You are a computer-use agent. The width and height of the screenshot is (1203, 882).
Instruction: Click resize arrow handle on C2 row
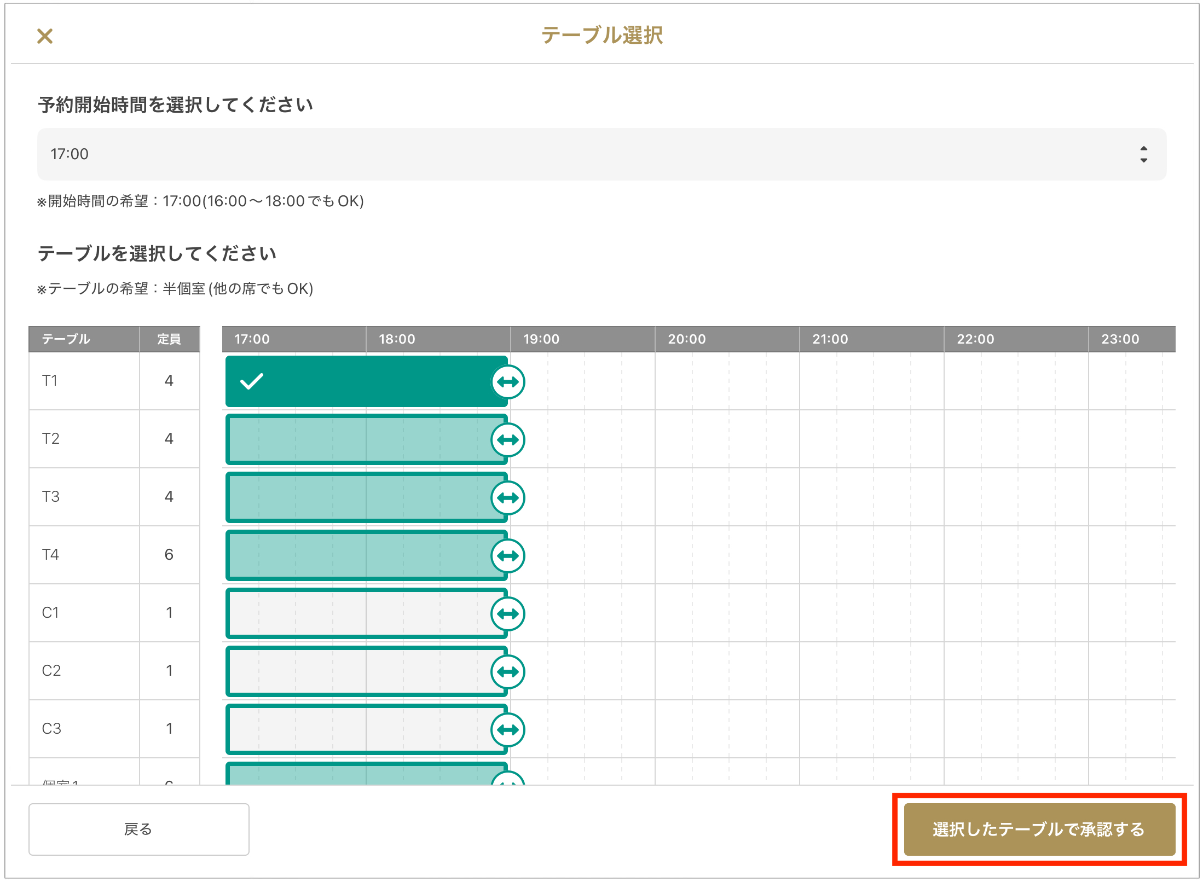tap(508, 672)
